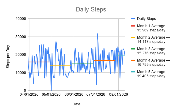Screen dimensions: 182x112
Task: Click the 10000 y-axis label
Action: (x=21, y=73)
